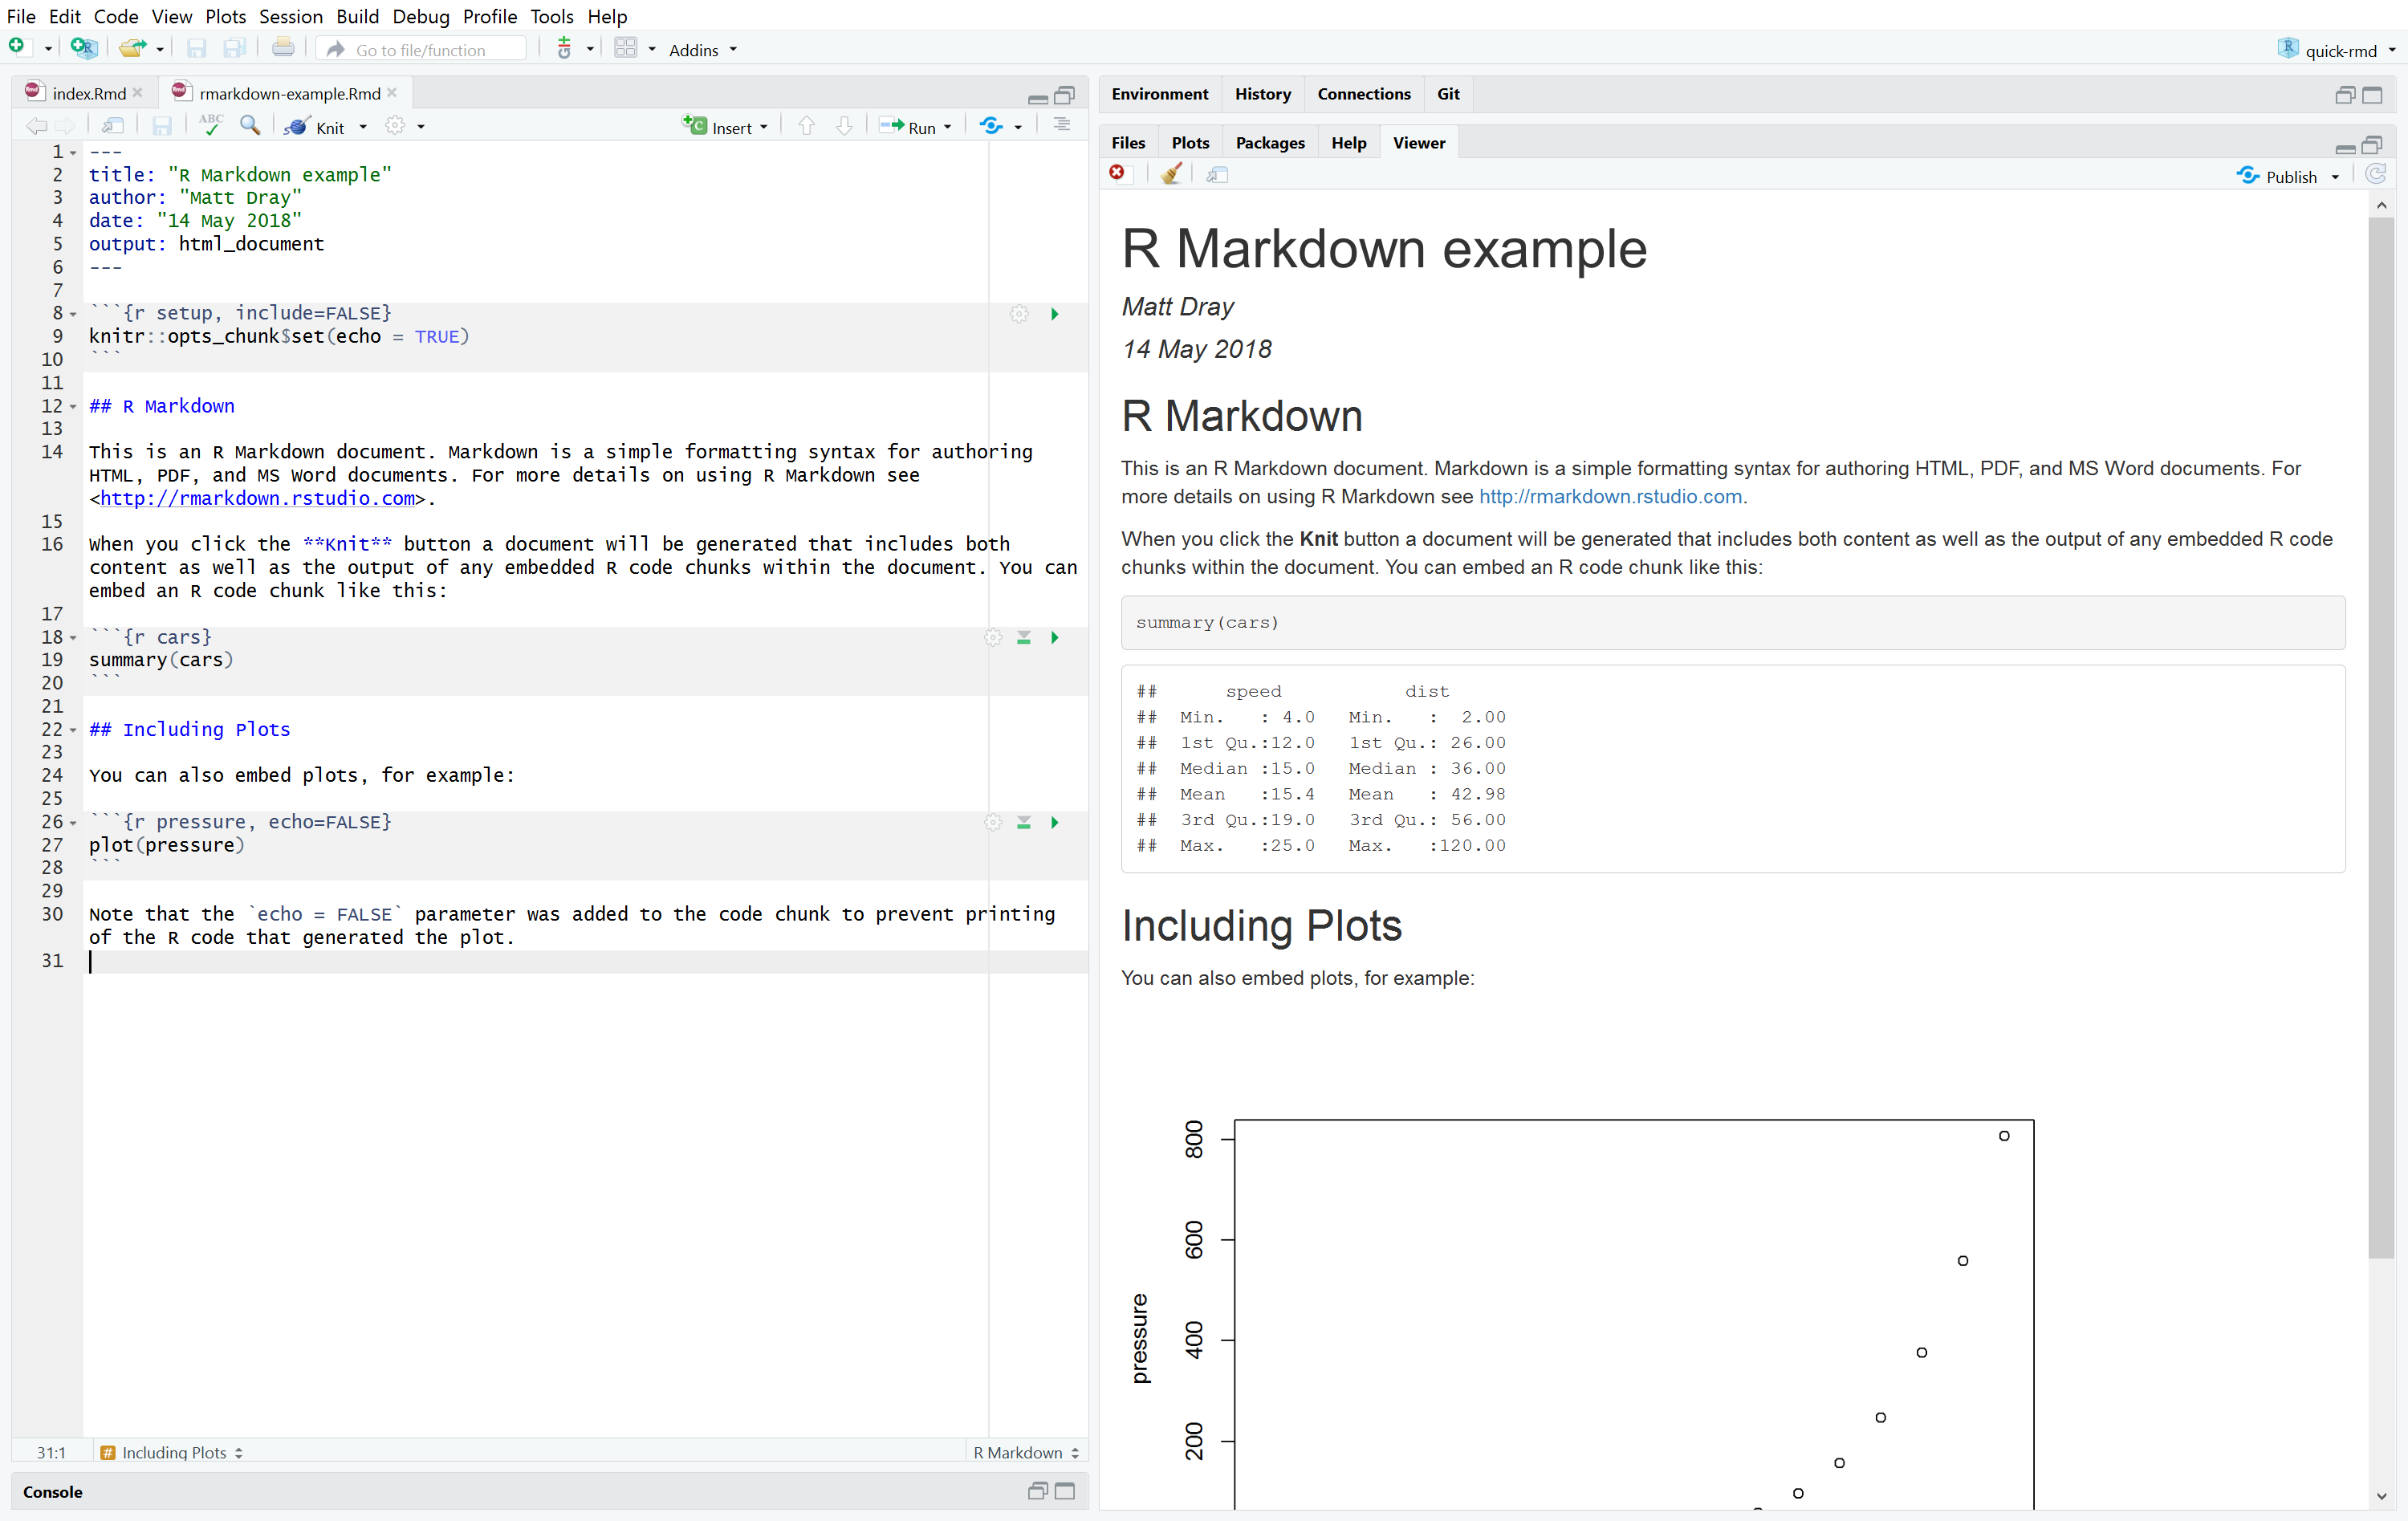Screen dimensions: 2408x1521
Task: Click the Session menu item
Action: pos(289,16)
